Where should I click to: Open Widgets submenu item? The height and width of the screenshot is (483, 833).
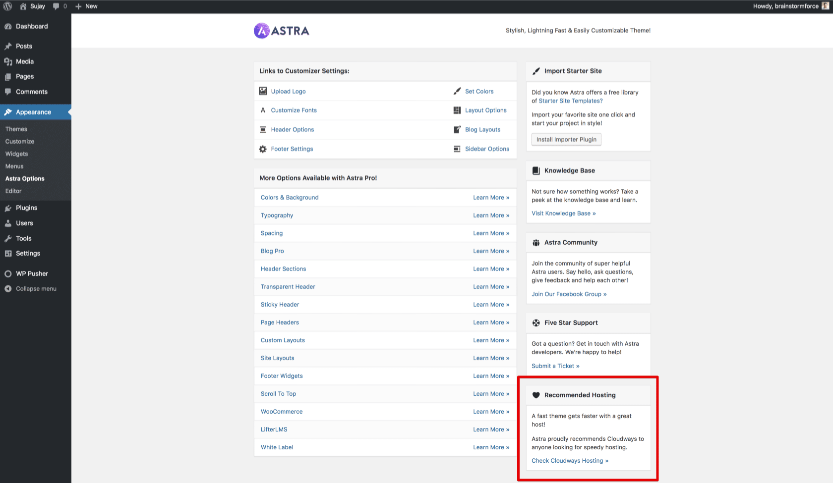pyautogui.click(x=17, y=154)
